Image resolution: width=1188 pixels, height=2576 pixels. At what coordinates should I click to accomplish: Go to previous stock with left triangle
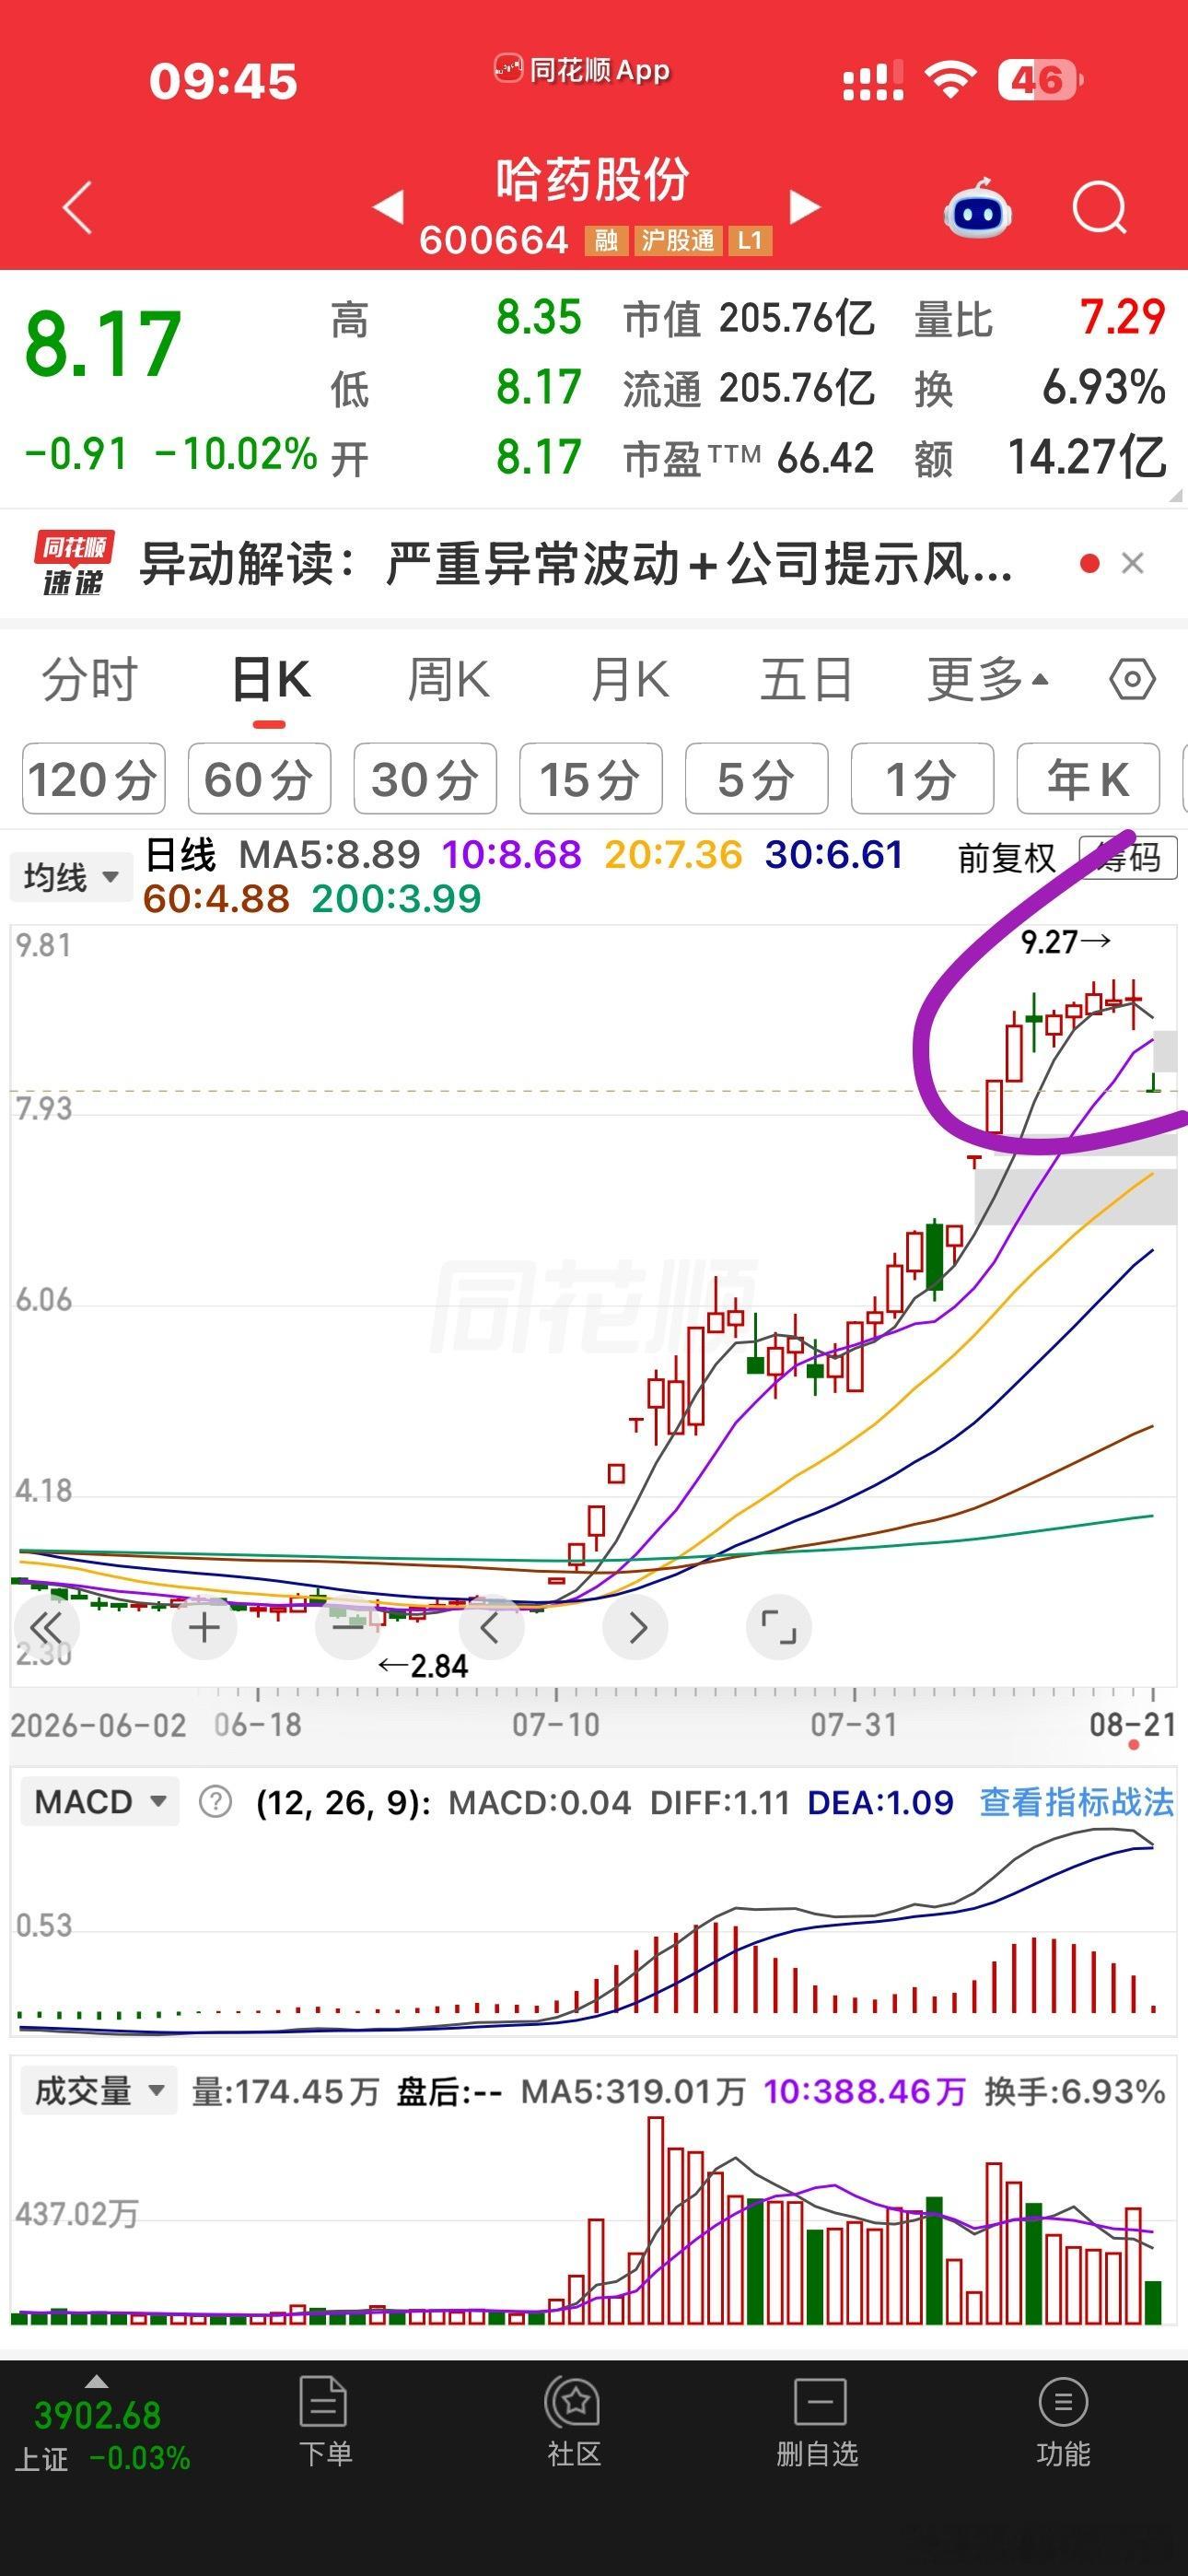pyautogui.click(x=388, y=207)
